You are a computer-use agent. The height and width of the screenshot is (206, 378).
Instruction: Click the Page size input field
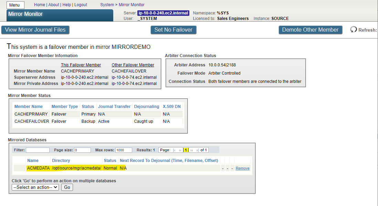82,150
